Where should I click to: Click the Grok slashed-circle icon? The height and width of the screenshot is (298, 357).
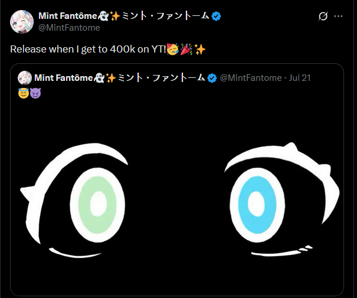click(323, 17)
